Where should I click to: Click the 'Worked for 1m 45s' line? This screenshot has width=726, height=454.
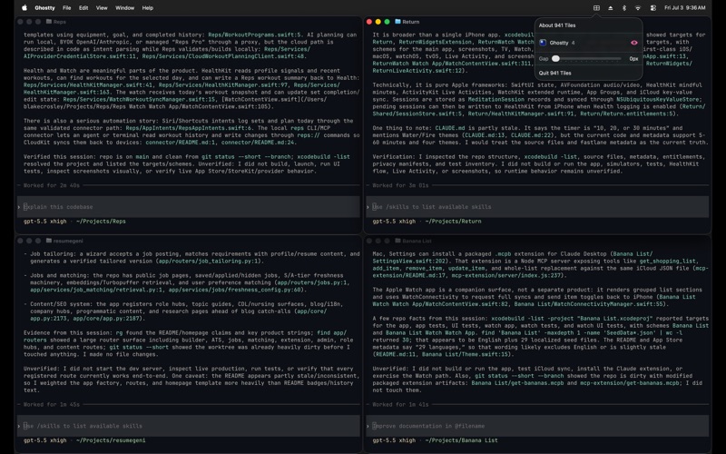click(x=52, y=404)
